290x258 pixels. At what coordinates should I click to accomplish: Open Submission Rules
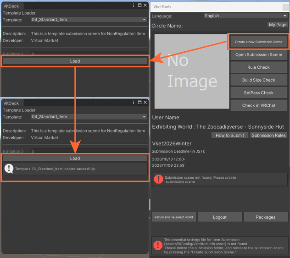268,135
